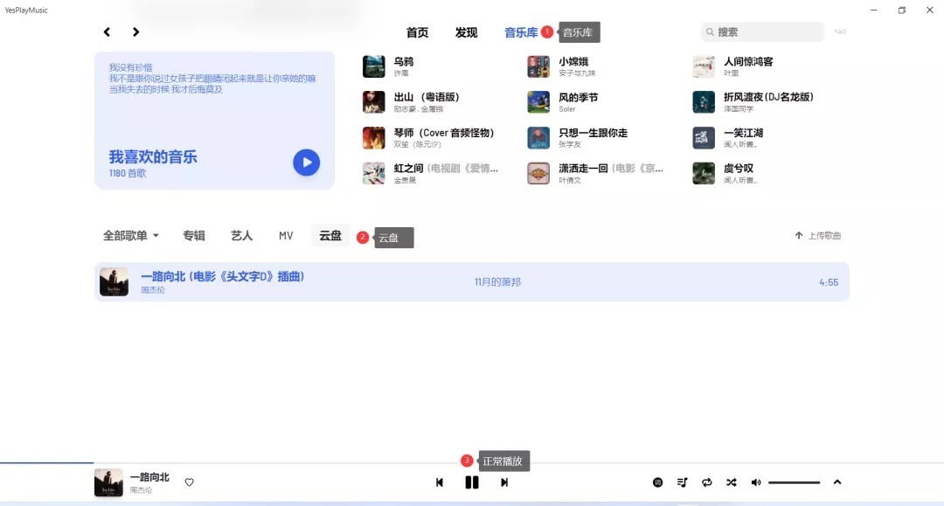Switch to the 云盘 tab

coord(330,236)
